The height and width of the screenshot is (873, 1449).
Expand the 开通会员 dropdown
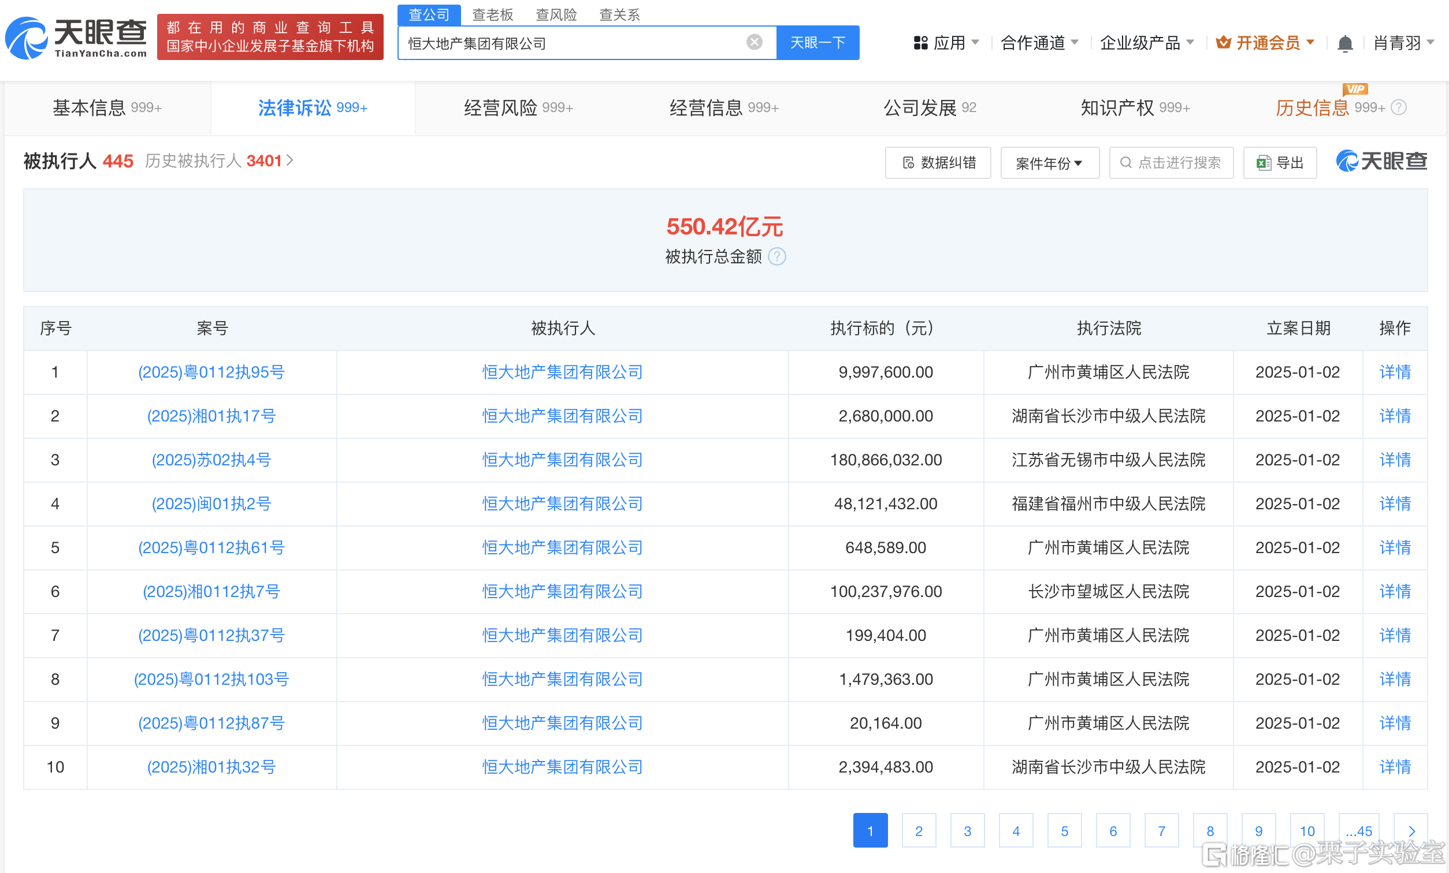click(x=1310, y=42)
